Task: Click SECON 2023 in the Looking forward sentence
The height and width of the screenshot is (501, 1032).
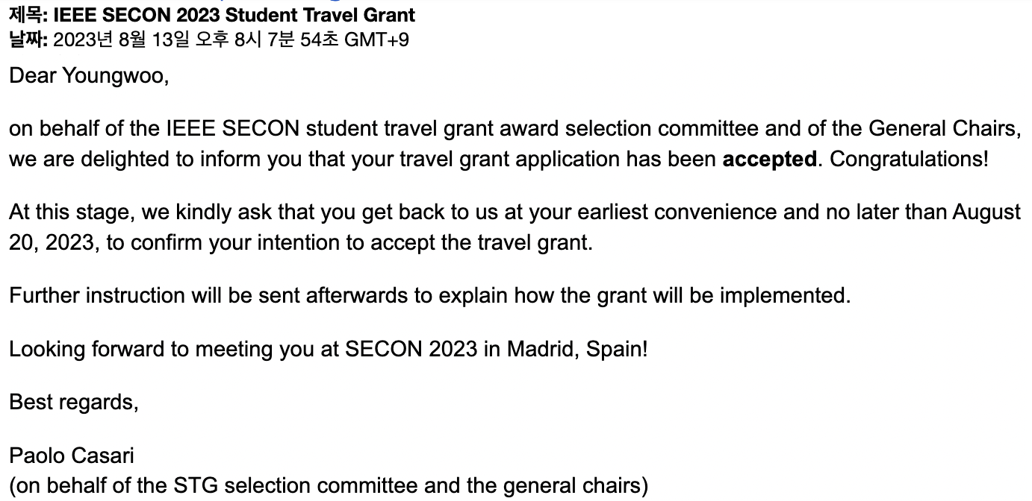Action: coord(411,349)
